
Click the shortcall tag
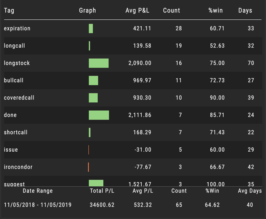[x=16, y=133]
